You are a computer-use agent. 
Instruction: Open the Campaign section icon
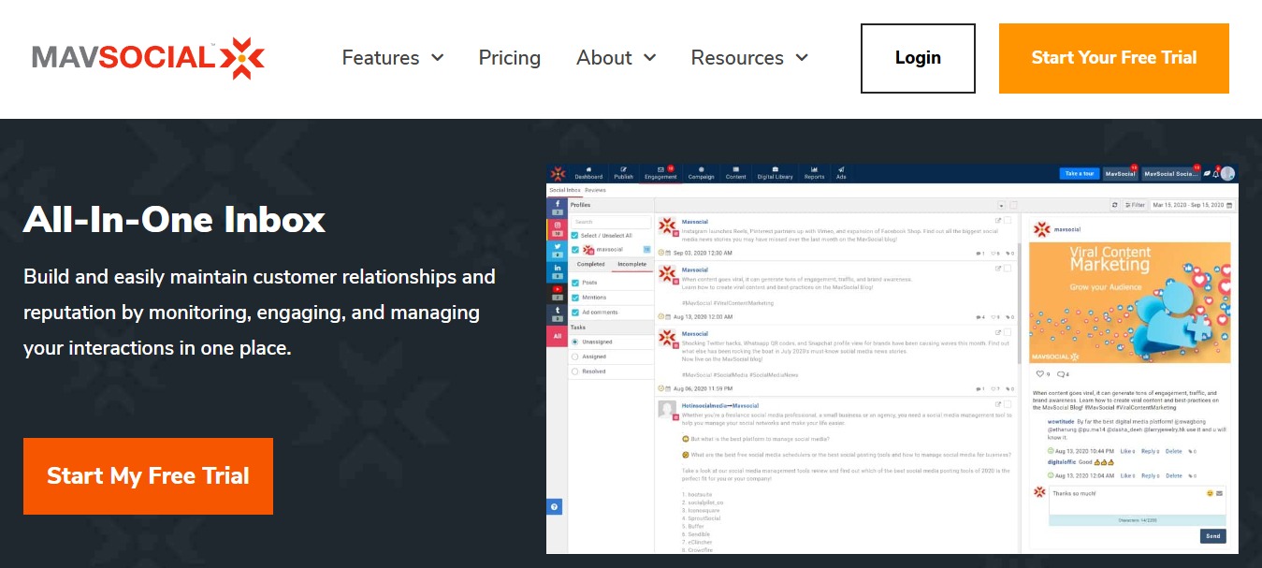click(x=702, y=170)
